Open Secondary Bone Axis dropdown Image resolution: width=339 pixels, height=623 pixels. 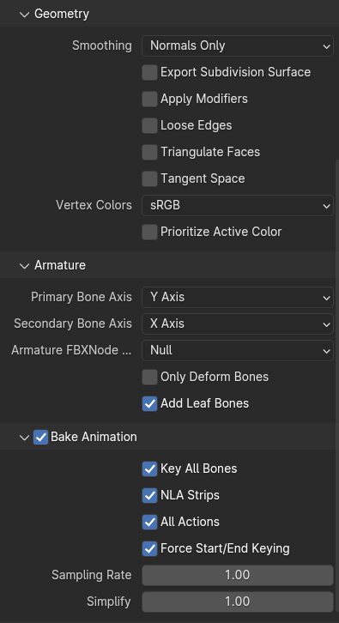[238, 324]
